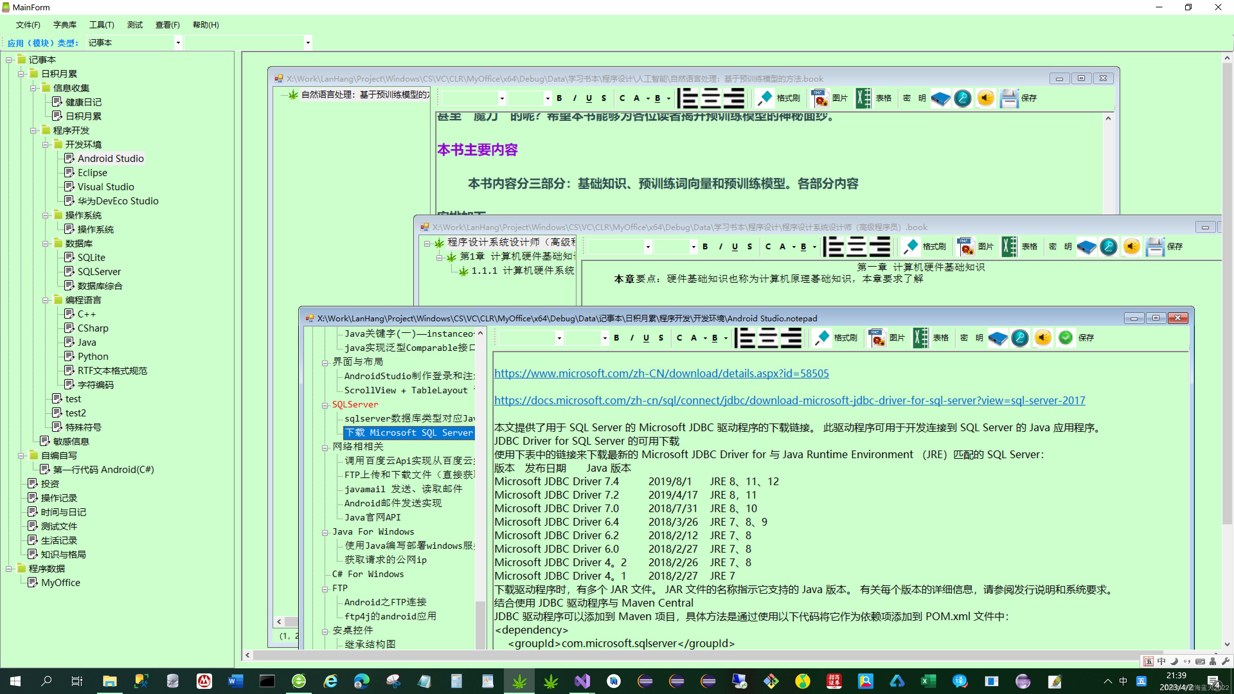Image resolution: width=1234 pixels, height=694 pixels.
Task: Click magnifier search icon in Android Studio.notepad toolbar
Action: (1020, 338)
